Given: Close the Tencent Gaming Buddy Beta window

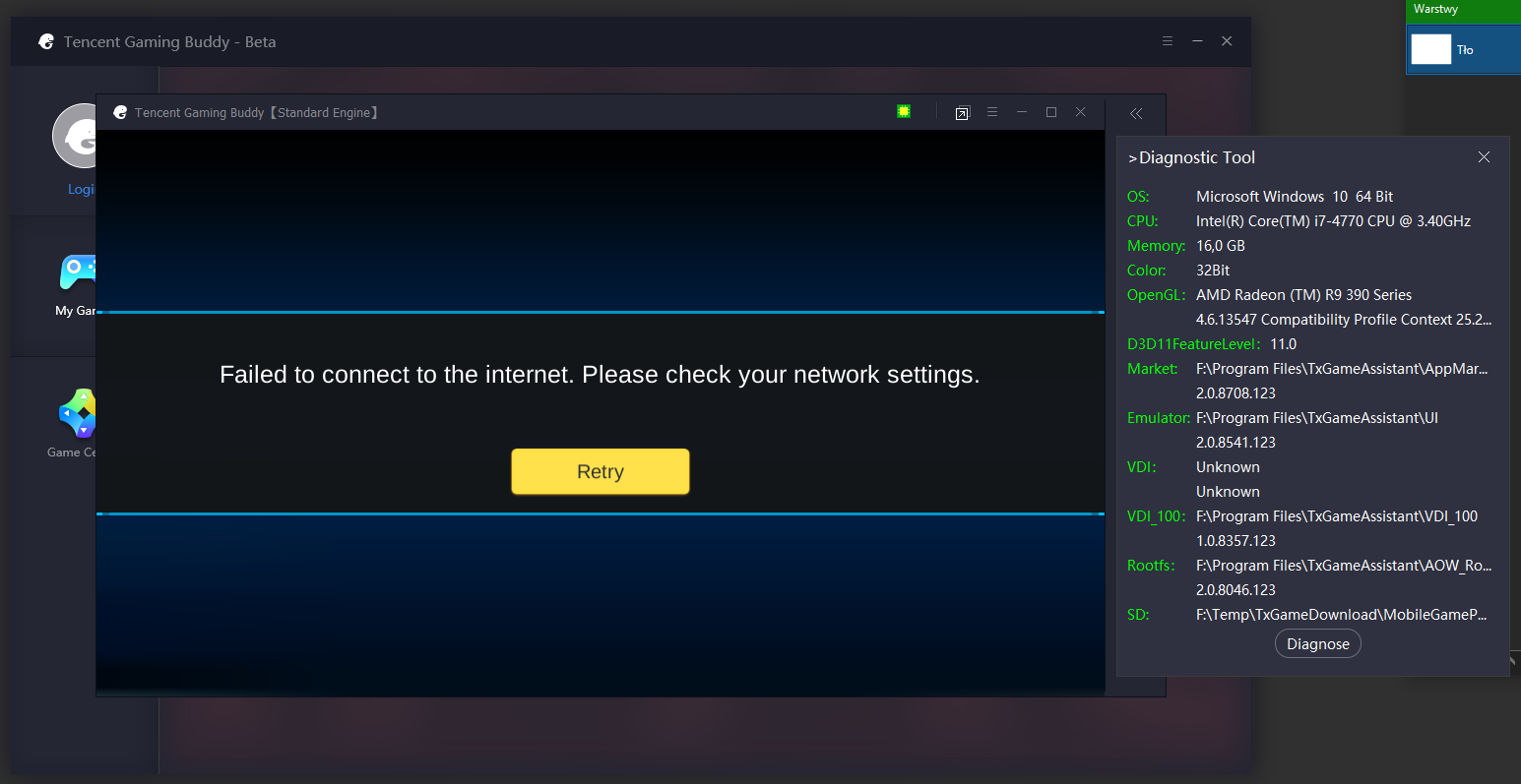Looking at the screenshot, I should (1227, 41).
